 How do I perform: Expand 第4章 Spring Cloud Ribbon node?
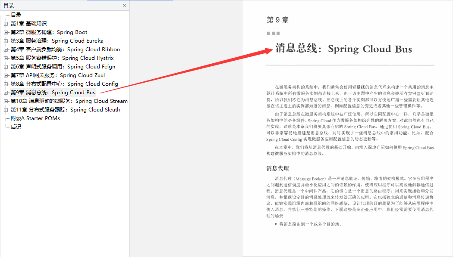click(x=6, y=50)
